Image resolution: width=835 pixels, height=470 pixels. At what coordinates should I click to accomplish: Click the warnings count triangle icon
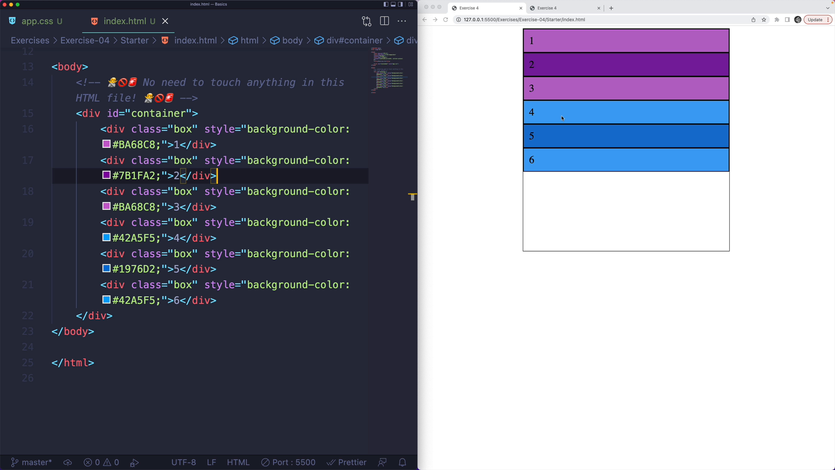(x=110, y=462)
